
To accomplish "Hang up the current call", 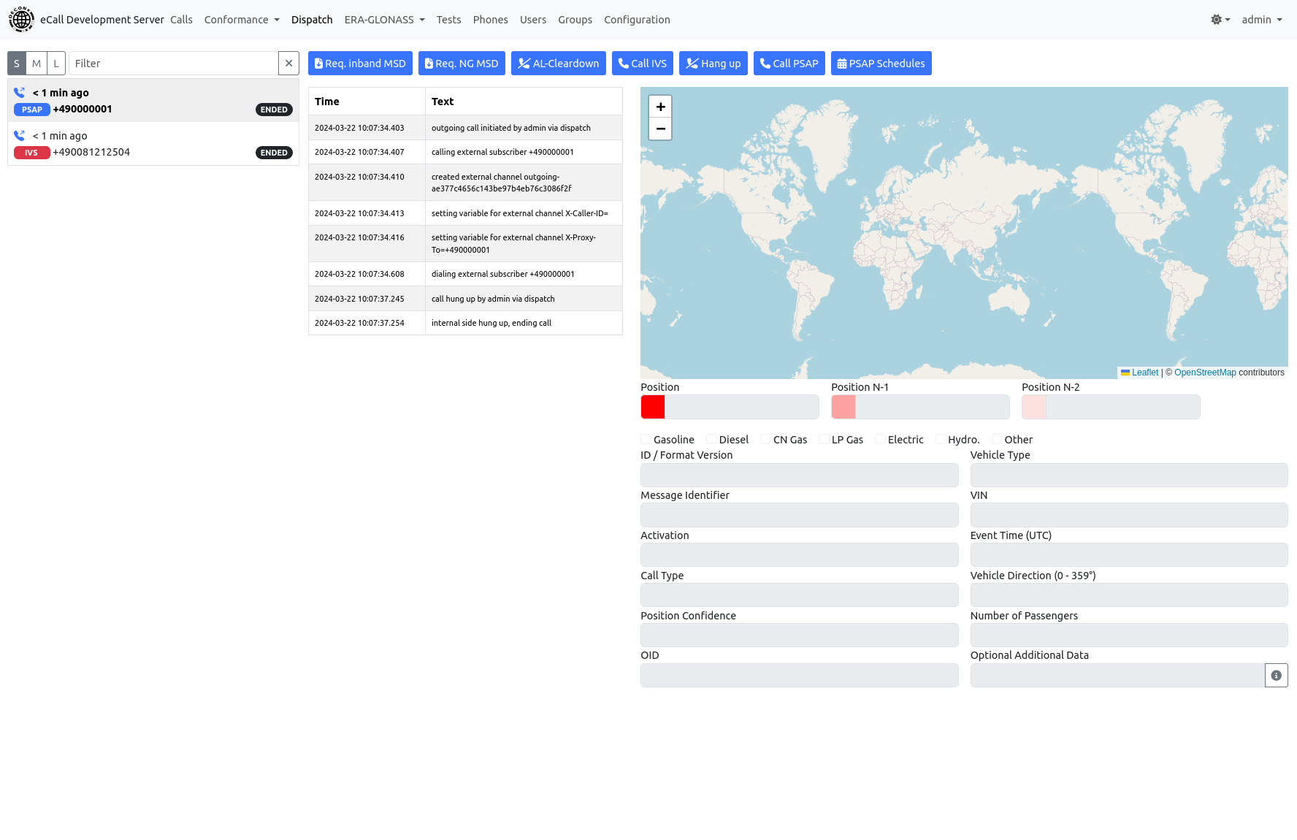I will 713,64.
